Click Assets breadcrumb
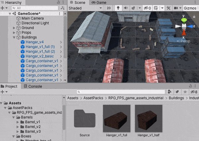 coord(73,98)
